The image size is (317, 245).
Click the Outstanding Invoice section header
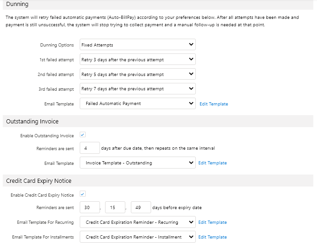pyautogui.click(x=32, y=121)
